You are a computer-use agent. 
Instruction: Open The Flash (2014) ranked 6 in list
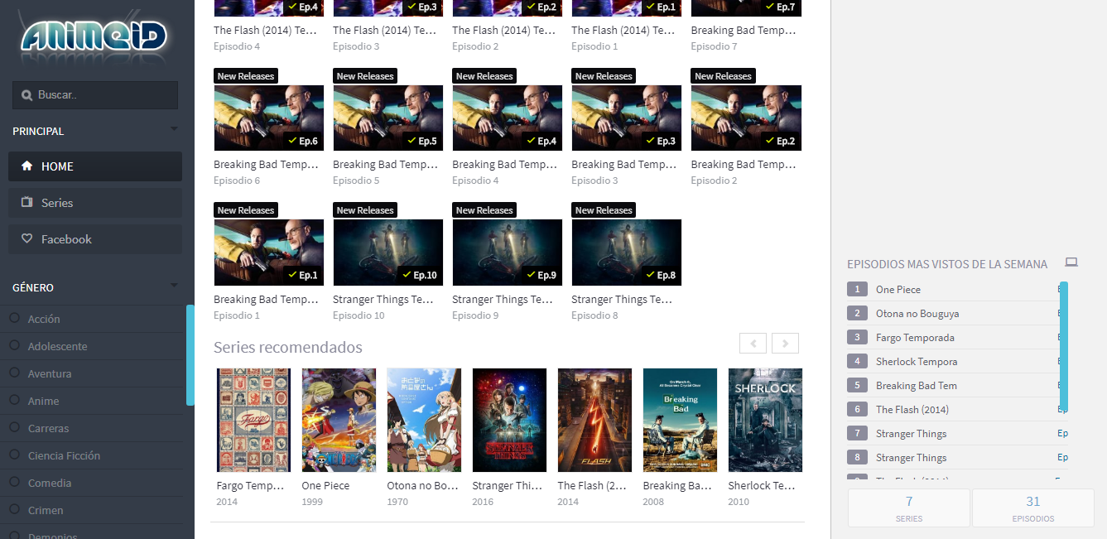912,410
